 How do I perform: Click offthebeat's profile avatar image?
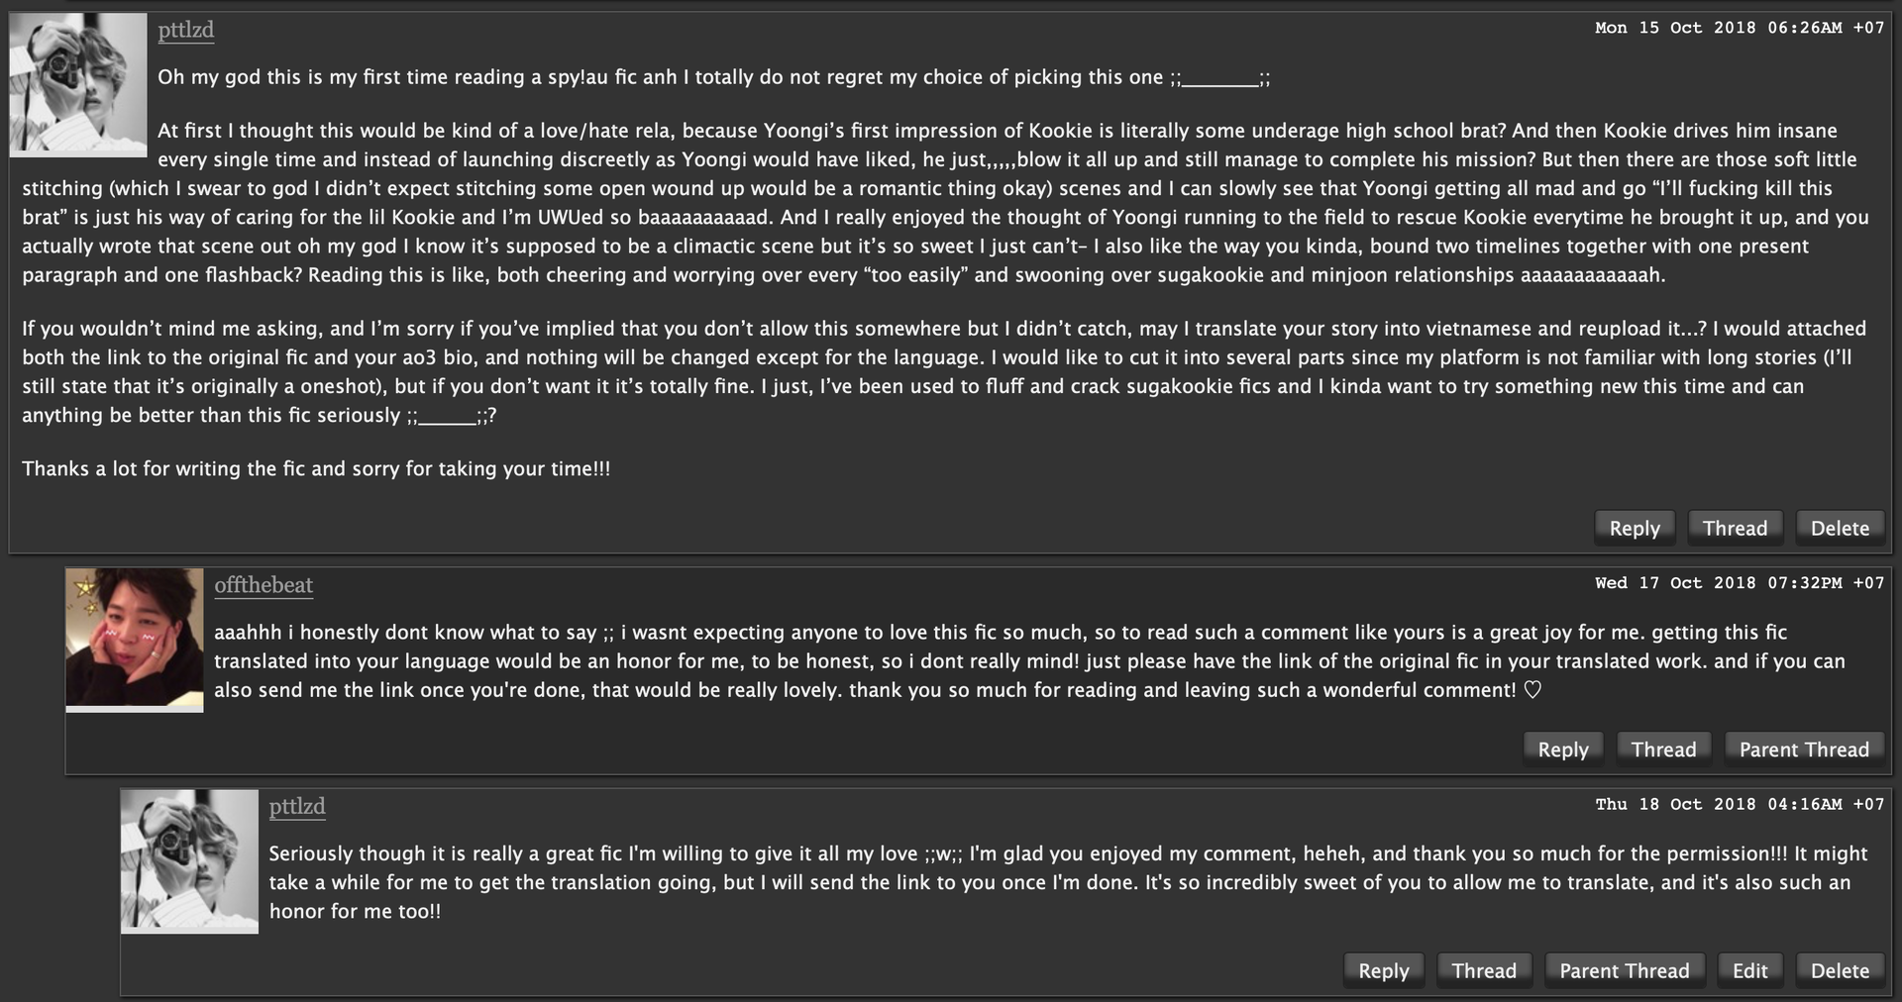(135, 640)
